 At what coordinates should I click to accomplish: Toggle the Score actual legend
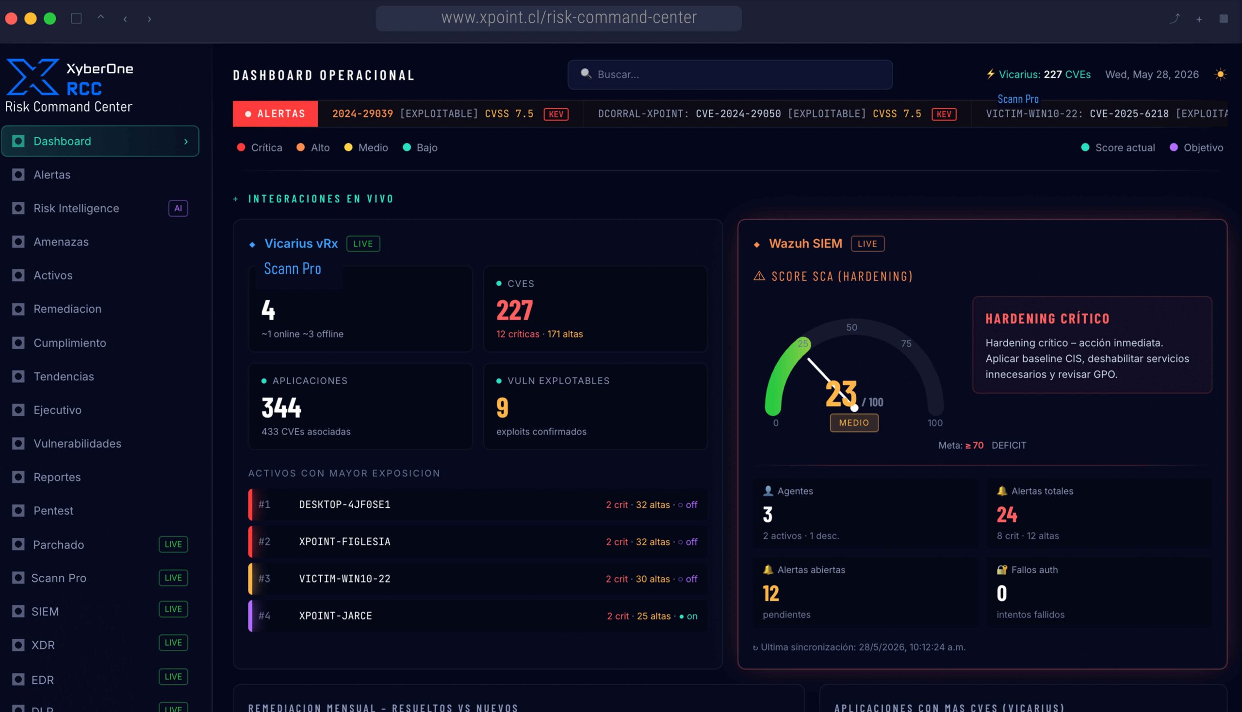coord(1118,147)
